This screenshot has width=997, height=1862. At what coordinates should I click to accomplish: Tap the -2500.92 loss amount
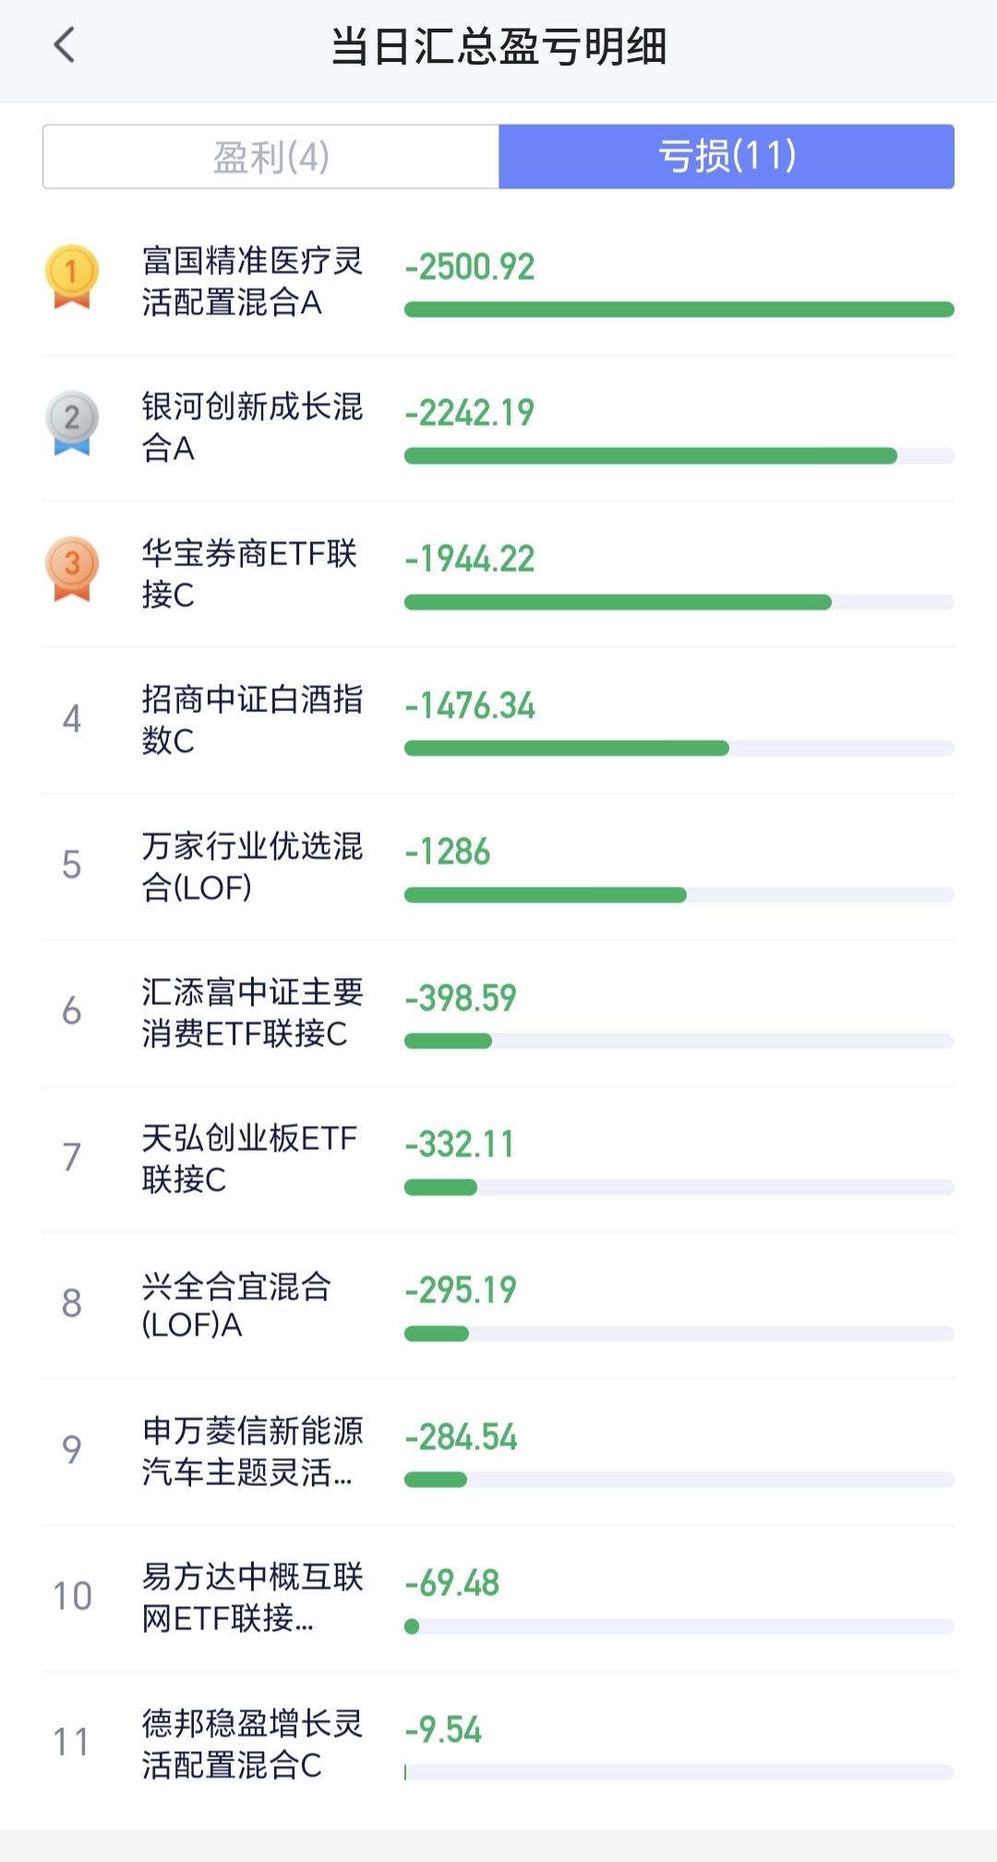pyautogui.click(x=470, y=267)
